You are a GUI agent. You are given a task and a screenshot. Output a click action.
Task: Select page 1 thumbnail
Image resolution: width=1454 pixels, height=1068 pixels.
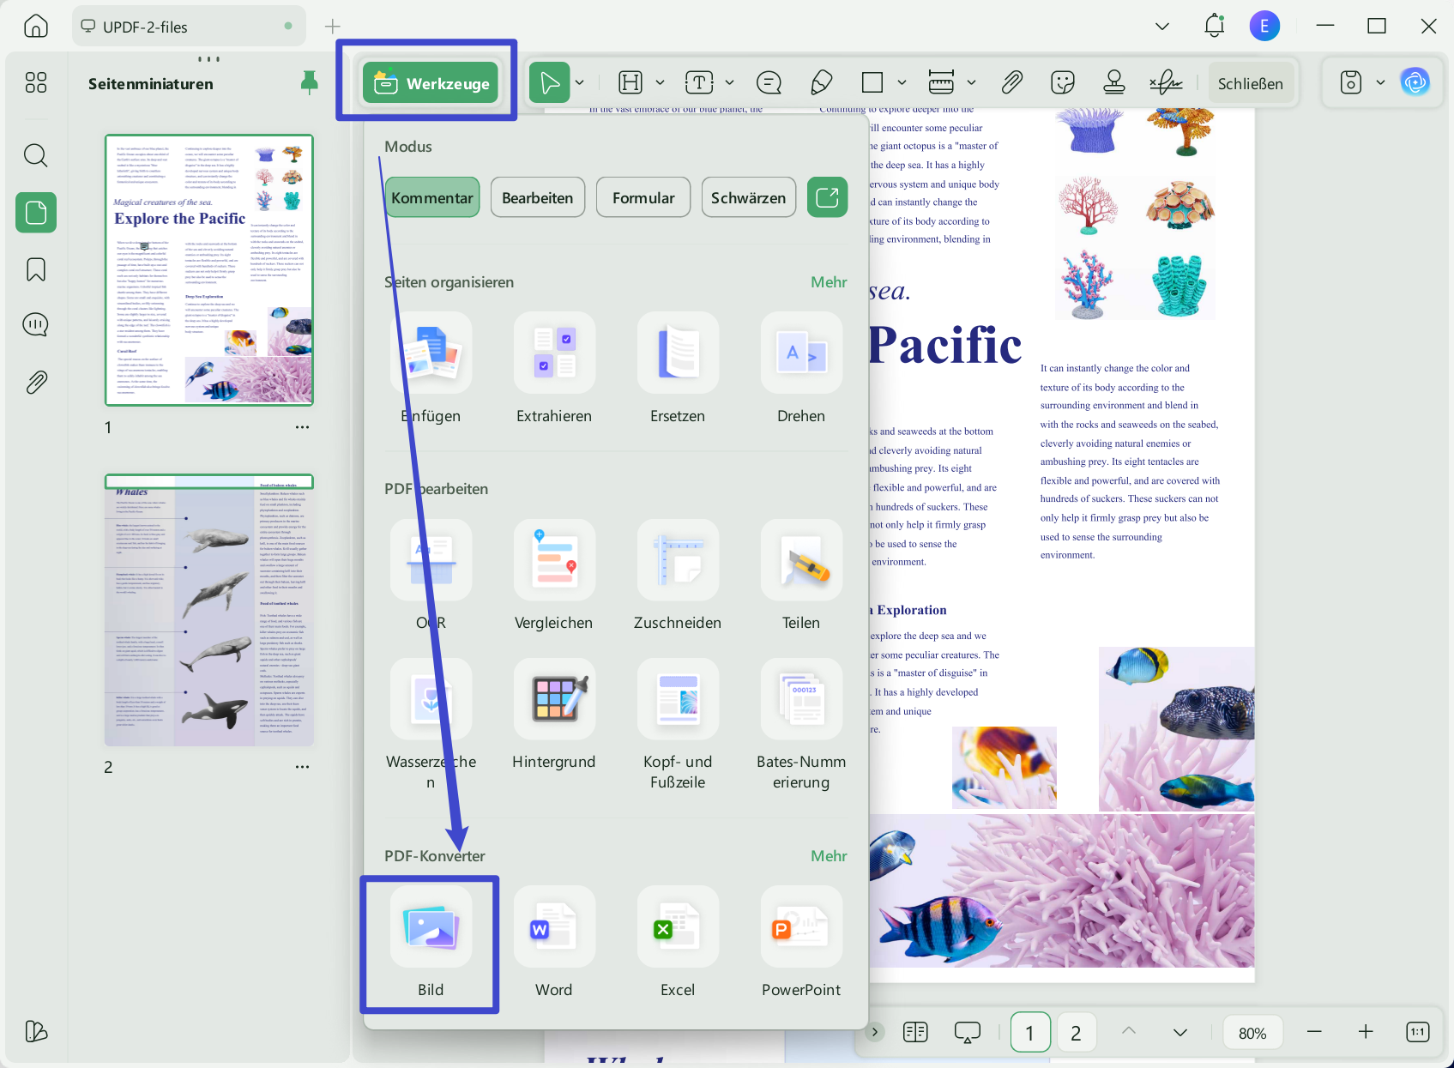(209, 269)
